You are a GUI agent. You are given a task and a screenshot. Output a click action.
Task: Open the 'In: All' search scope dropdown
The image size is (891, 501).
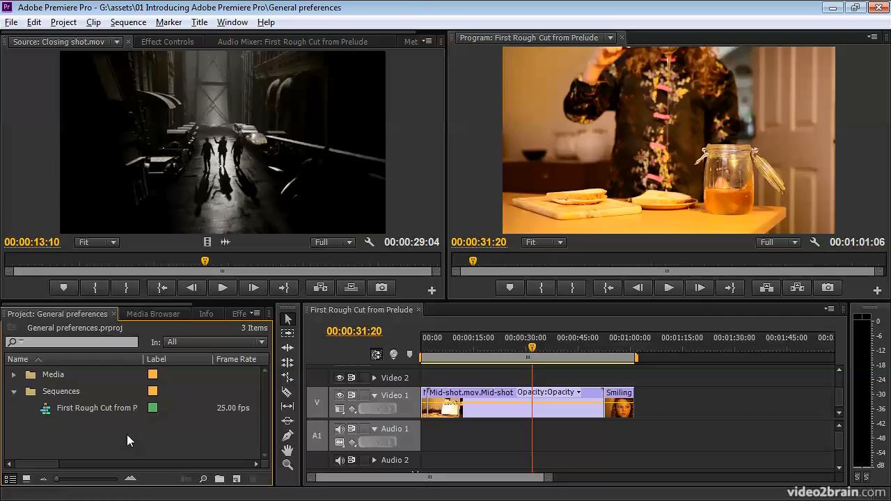coord(215,342)
